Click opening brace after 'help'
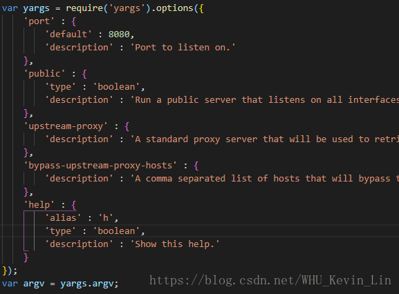The image size is (399, 294). (x=74, y=205)
